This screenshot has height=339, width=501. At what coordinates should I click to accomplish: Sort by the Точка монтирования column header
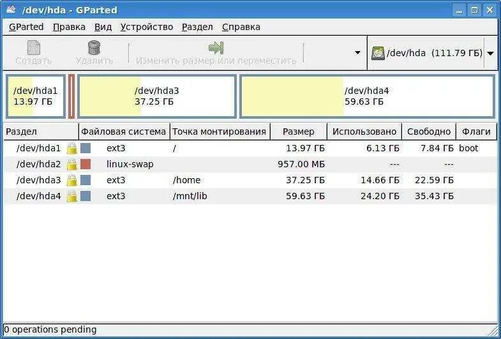pos(220,132)
